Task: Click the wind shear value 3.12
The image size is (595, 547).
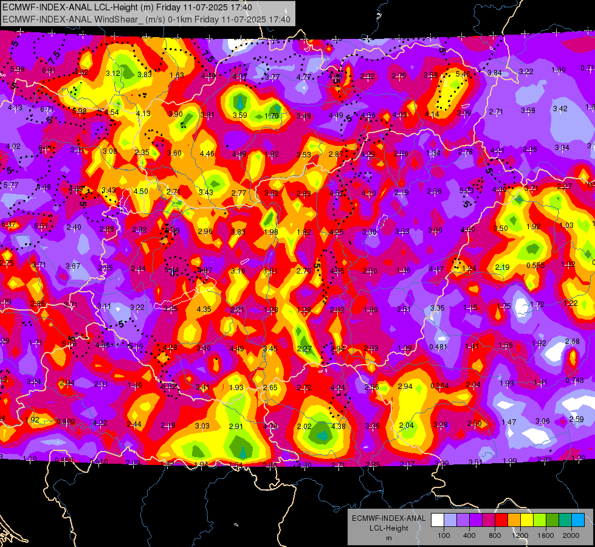Action: point(112,74)
